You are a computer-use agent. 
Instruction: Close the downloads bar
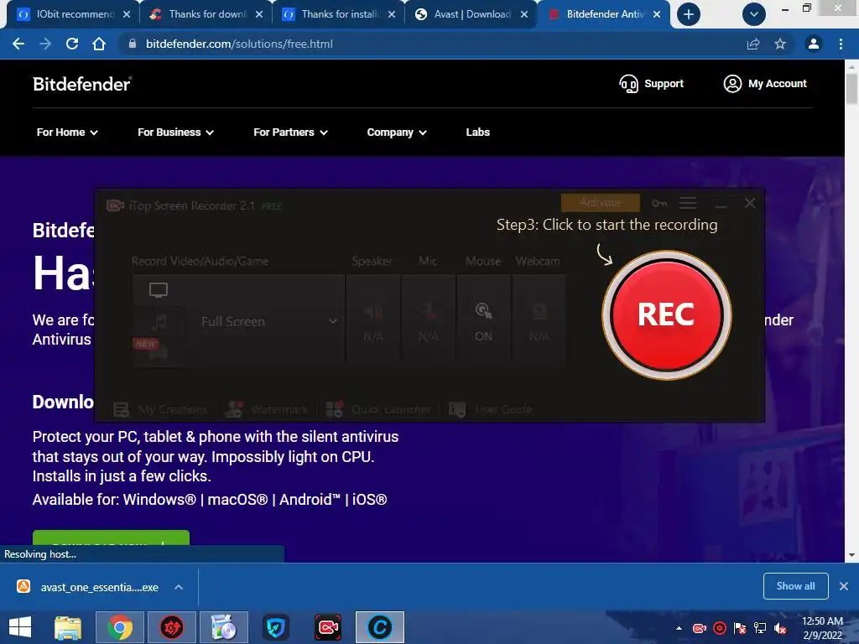point(844,586)
